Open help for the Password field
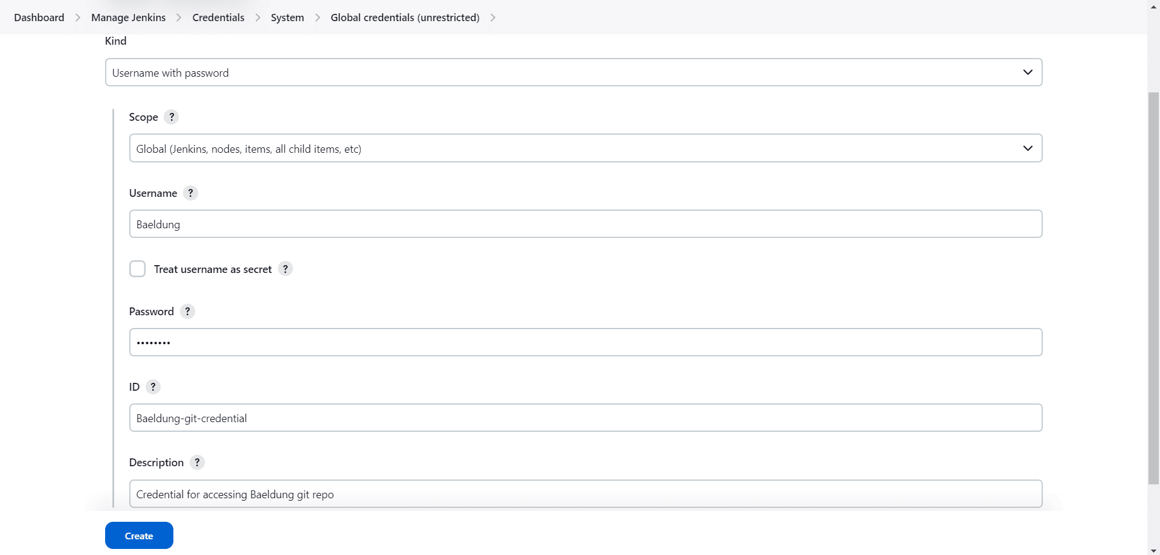Viewport: 1160px width, 555px height. tap(187, 312)
